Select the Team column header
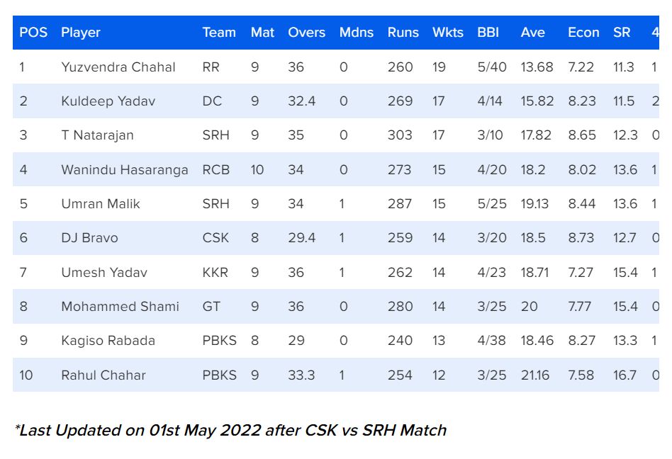 click(x=219, y=33)
